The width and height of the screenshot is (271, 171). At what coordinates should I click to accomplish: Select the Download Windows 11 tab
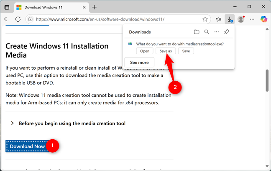click(x=51, y=8)
